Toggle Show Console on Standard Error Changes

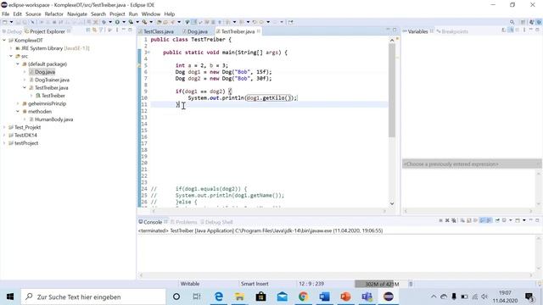tap(489, 220)
